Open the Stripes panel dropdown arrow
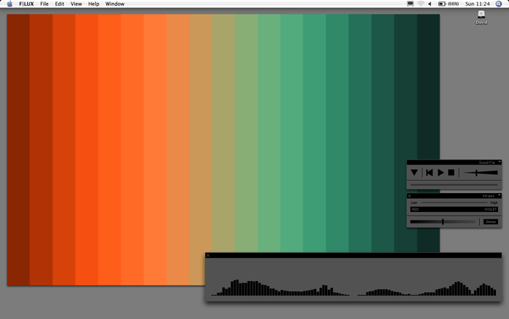 click(x=500, y=195)
